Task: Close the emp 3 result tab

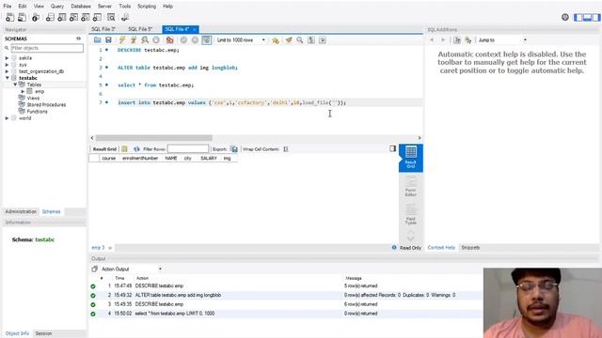Action: click(x=110, y=248)
